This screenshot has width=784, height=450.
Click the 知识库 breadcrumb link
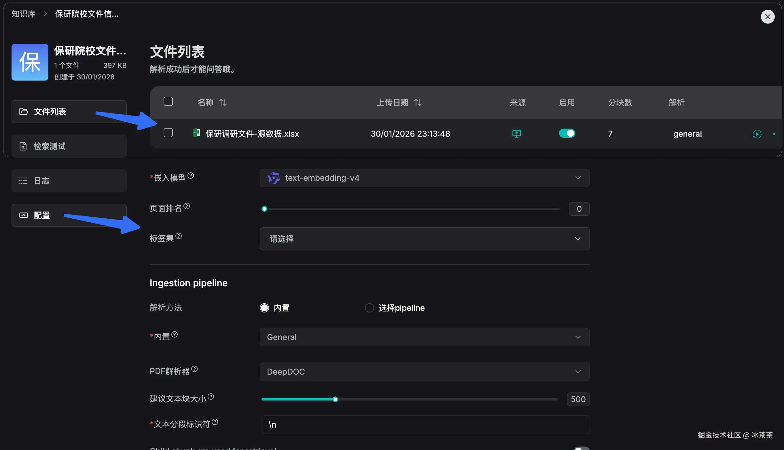point(24,14)
